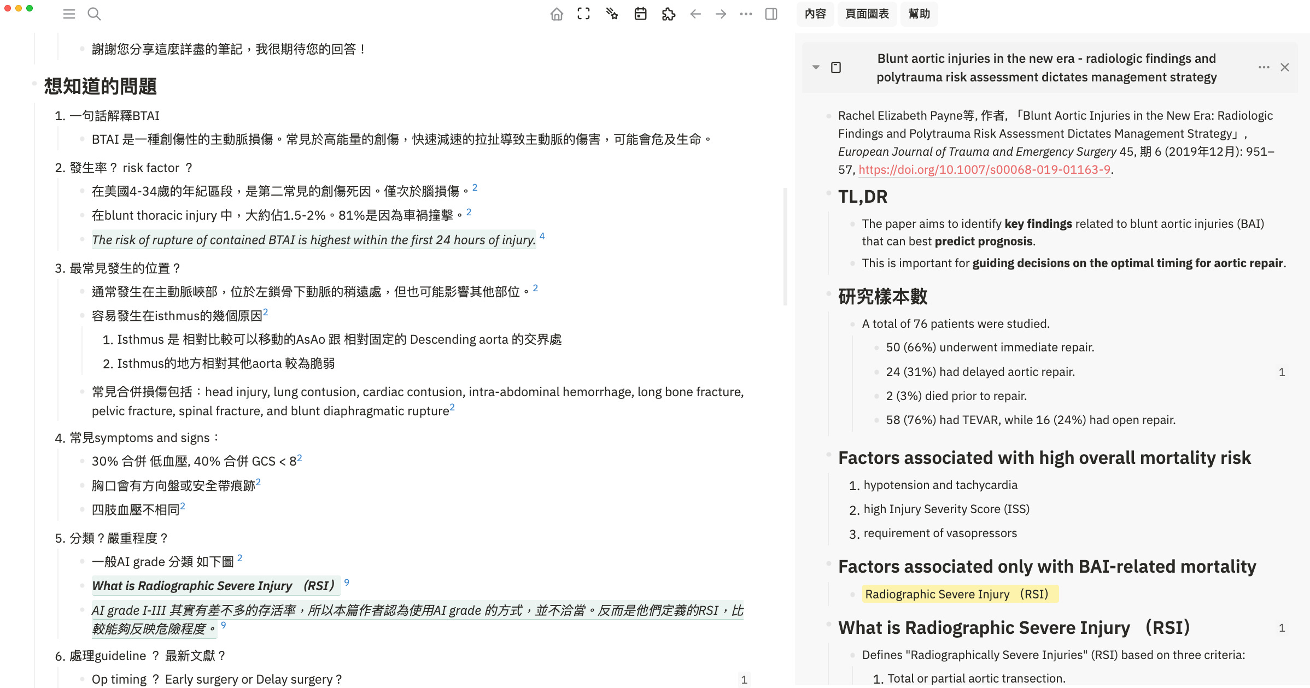Click reference count beside Op timing line

(744, 680)
